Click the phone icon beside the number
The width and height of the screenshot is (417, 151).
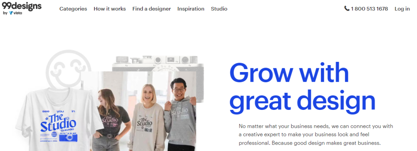click(x=347, y=9)
